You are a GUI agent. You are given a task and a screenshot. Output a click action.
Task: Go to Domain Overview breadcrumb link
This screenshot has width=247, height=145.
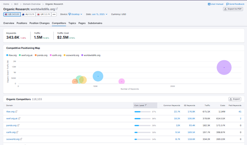pos(32,4)
